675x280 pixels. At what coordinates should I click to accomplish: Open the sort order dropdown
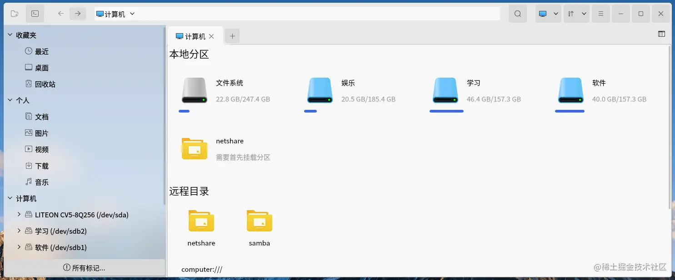click(576, 14)
